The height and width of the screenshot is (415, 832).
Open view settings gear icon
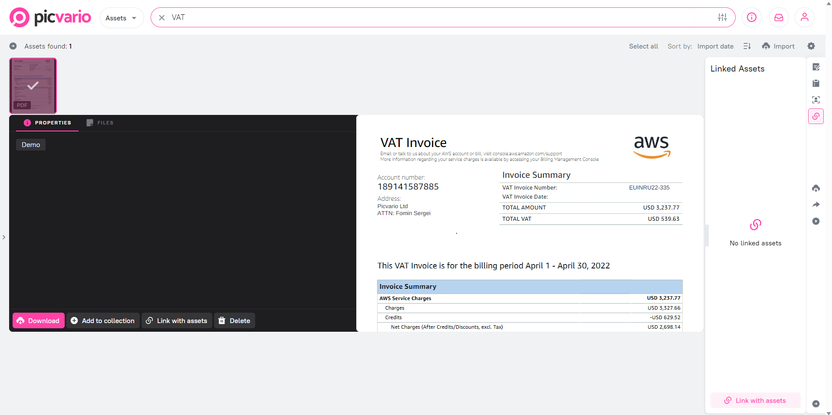click(811, 46)
